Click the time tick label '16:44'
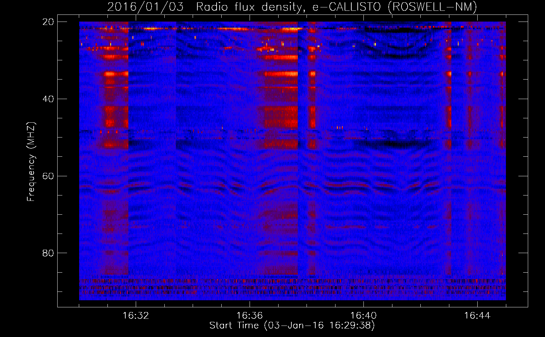 pos(477,316)
